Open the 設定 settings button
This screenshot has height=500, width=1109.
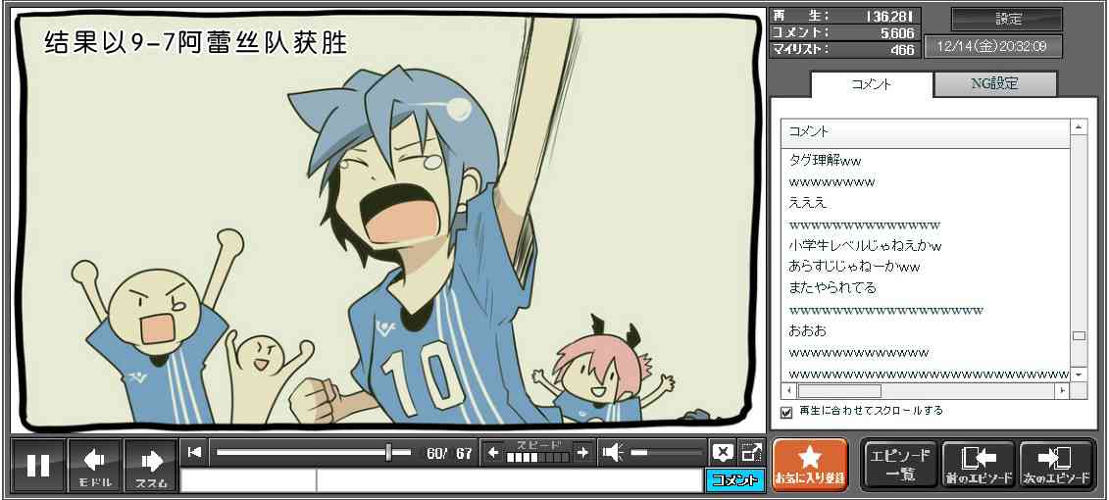coord(1007,20)
